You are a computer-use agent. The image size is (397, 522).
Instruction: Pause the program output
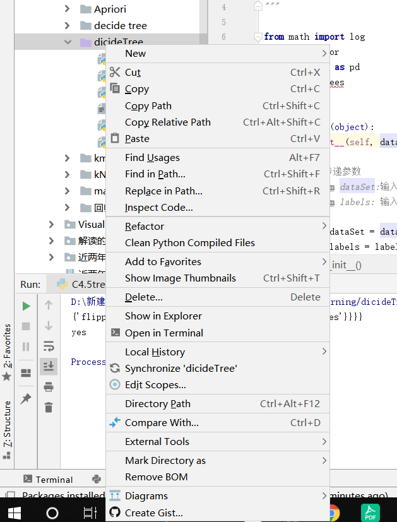tap(26, 347)
